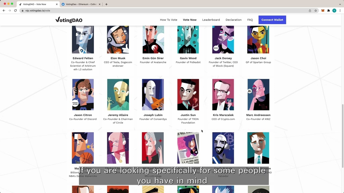Reload the page with the refresh icon
344x193 pixels.
coord(15,10)
